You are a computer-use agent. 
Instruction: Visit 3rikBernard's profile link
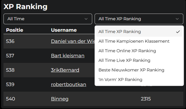coord(65,70)
